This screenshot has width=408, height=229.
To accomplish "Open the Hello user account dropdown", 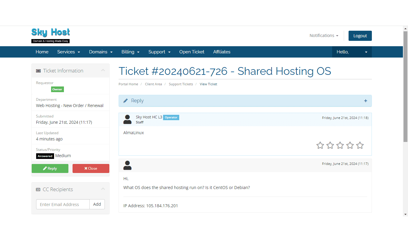I will coord(352,52).
